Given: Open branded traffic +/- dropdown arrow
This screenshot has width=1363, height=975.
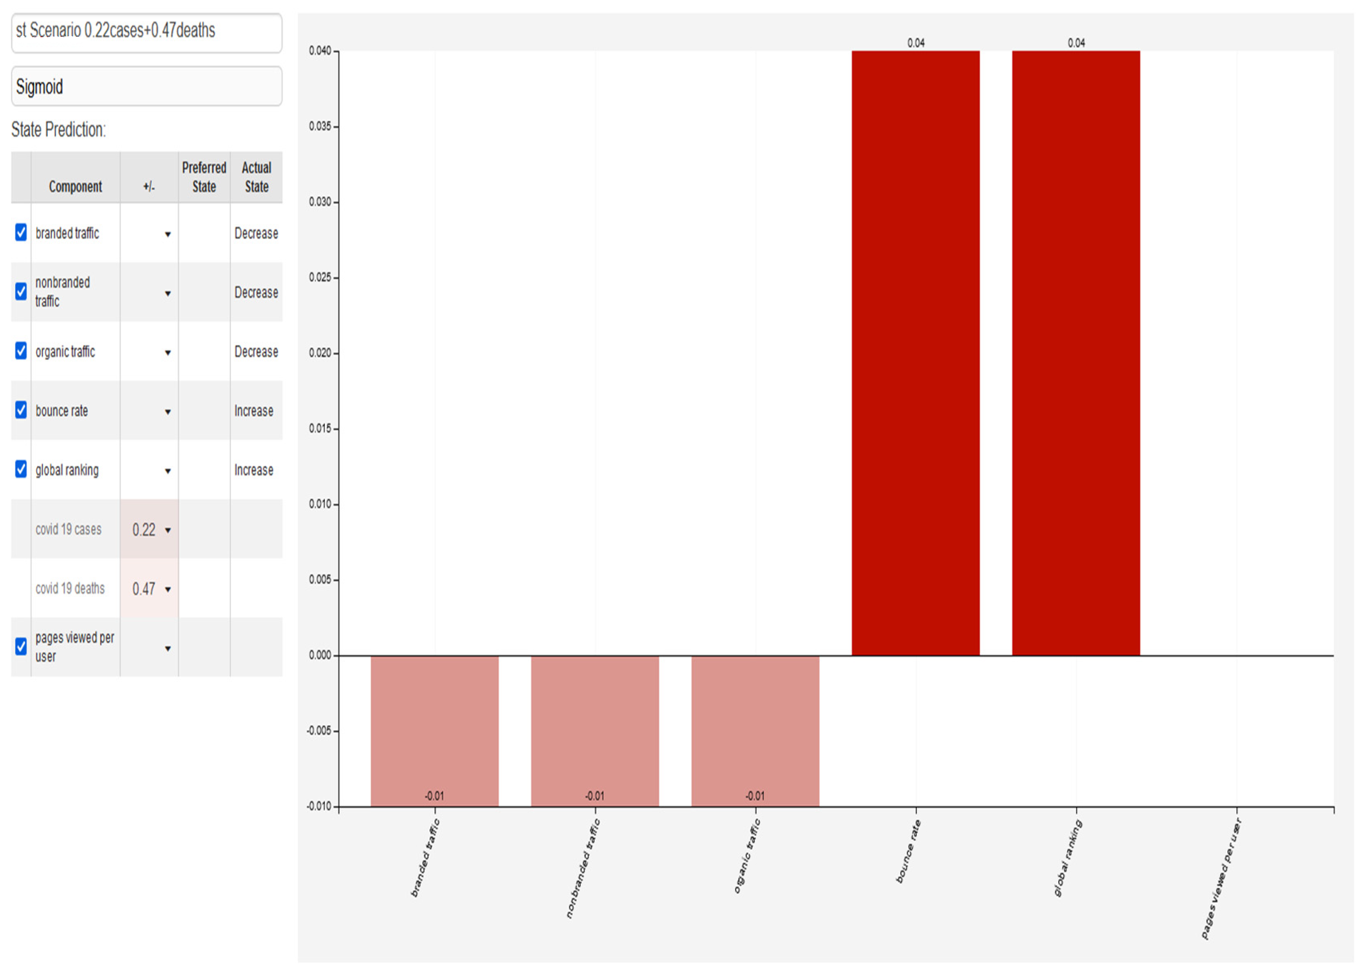Looking at the screenshot, I should coord(168,234).
